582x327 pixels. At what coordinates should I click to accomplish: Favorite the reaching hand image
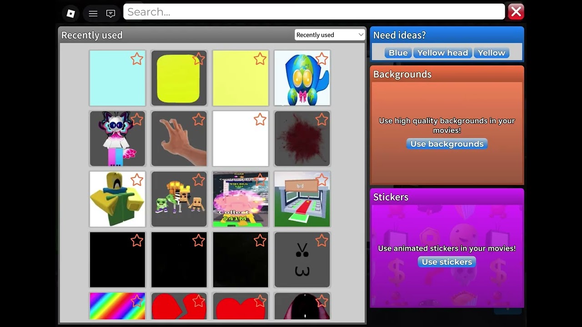198,119
